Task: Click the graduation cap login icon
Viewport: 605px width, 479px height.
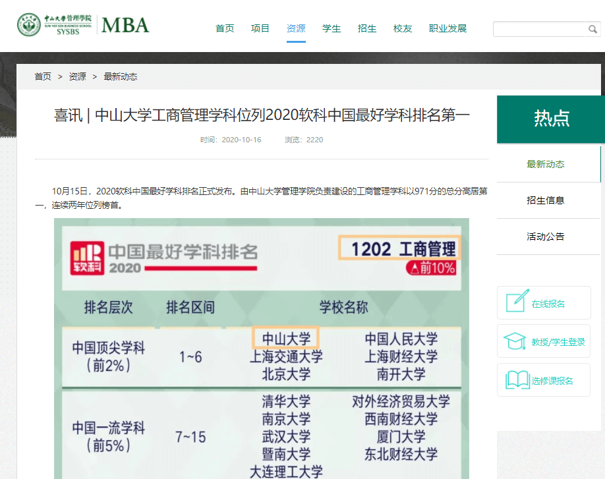Action: click(515, 341)
